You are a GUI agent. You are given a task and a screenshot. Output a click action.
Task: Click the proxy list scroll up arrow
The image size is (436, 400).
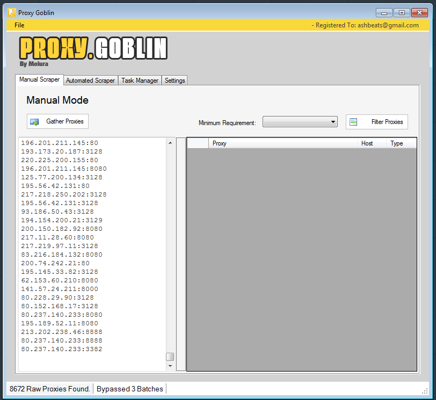(x=170, y=143)
